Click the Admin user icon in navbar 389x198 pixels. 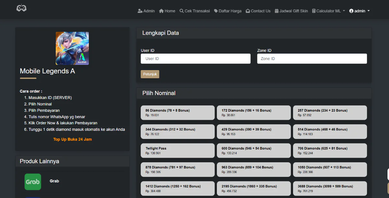140,11
